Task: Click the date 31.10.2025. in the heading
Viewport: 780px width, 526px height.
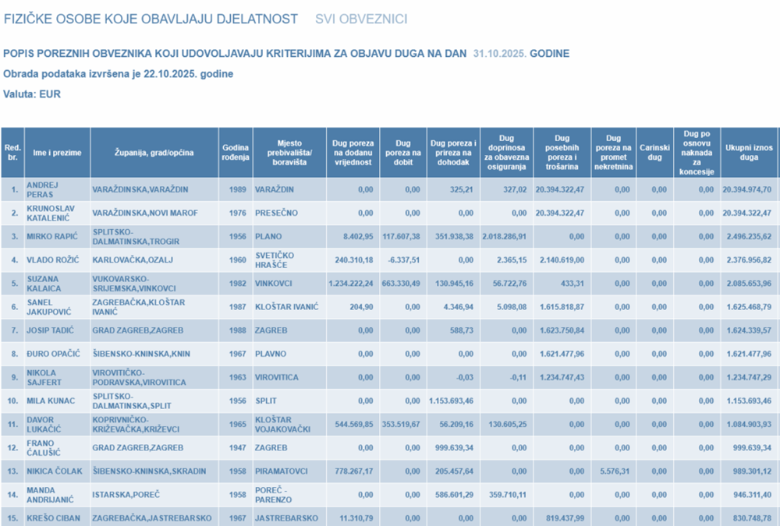Action: [499, 54]
